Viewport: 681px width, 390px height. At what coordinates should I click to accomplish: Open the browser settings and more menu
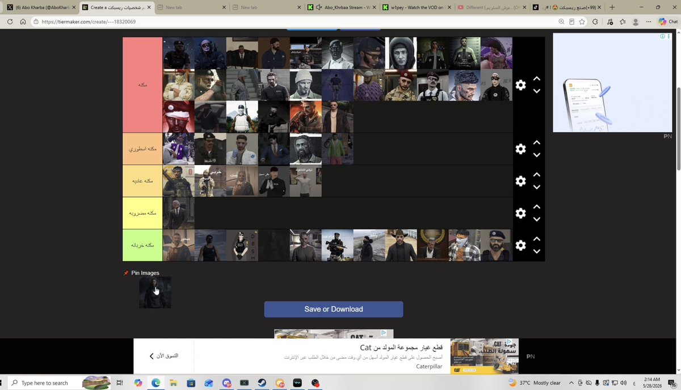tap(648, 22)
